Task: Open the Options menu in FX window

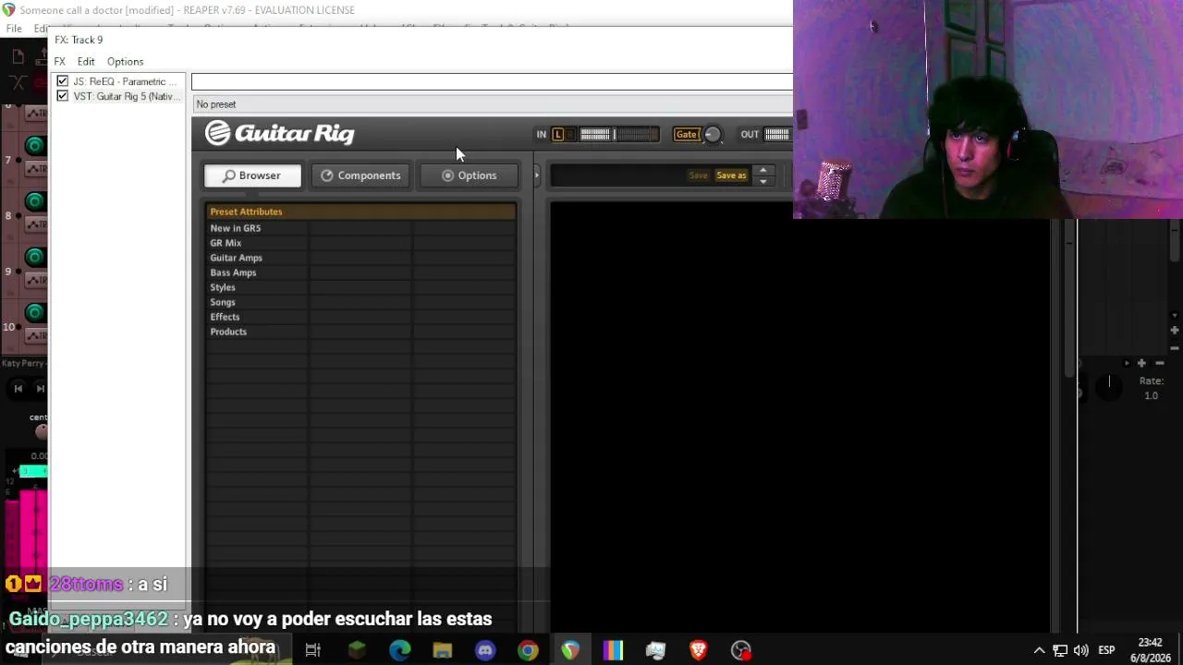Action: 125,62
